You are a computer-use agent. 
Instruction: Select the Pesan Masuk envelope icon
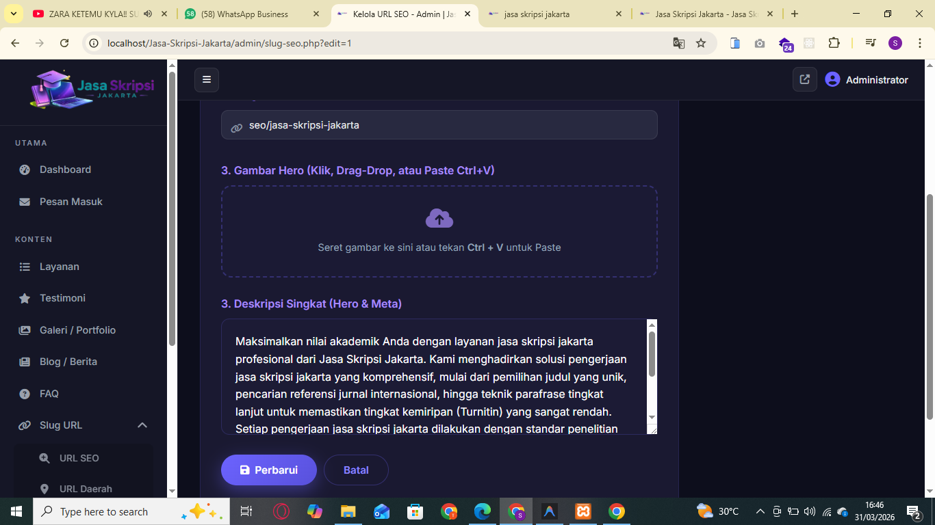(25, 202)
